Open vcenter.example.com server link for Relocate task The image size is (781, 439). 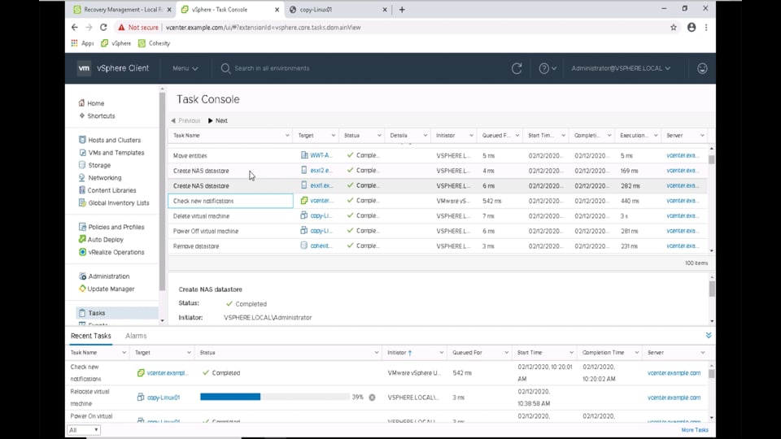(674, 398)
